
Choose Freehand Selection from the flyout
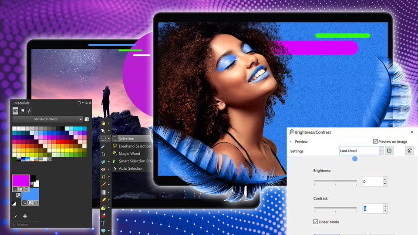coord(132,146)
